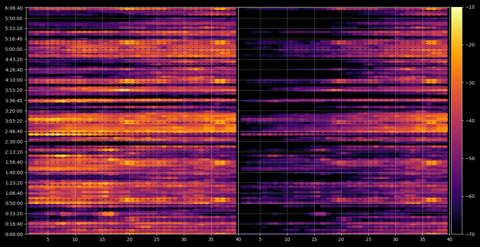Select x-axis label 30 under right heatmap

(395, 239)
